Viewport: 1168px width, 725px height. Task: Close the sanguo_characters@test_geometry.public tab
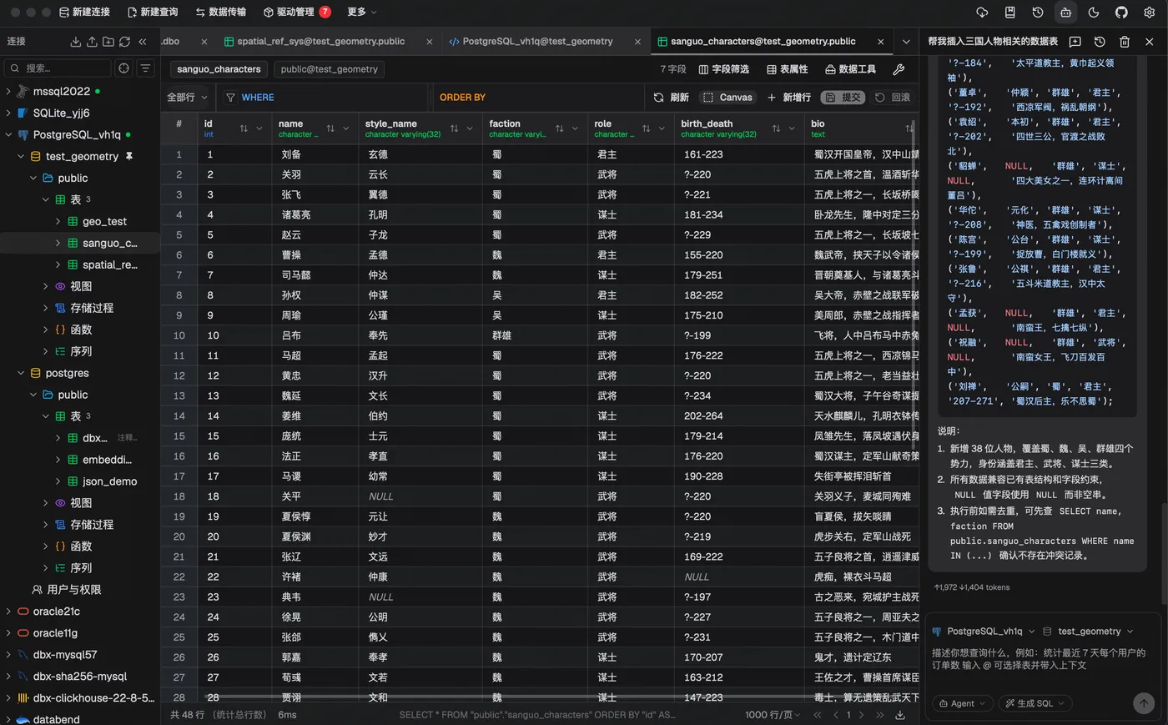pyautogui.click(x=880, y=42)
